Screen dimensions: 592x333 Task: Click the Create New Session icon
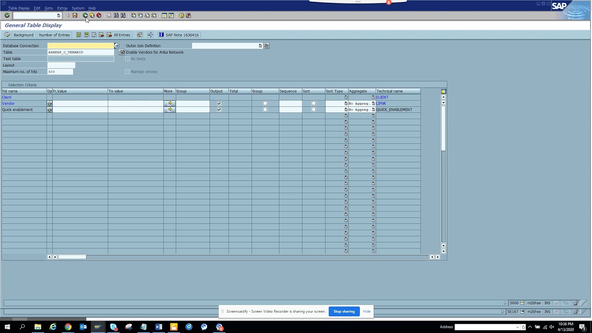coord(164,15)
